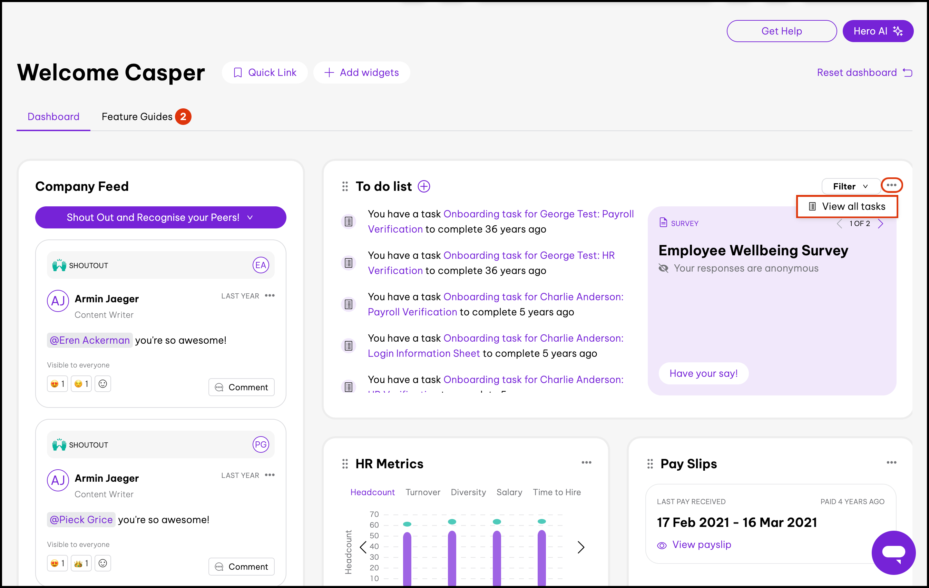929x588 pixels.
Task: Toggle the smiling reaction on Eren Ackerman shoutout
Action: point(81,383)
